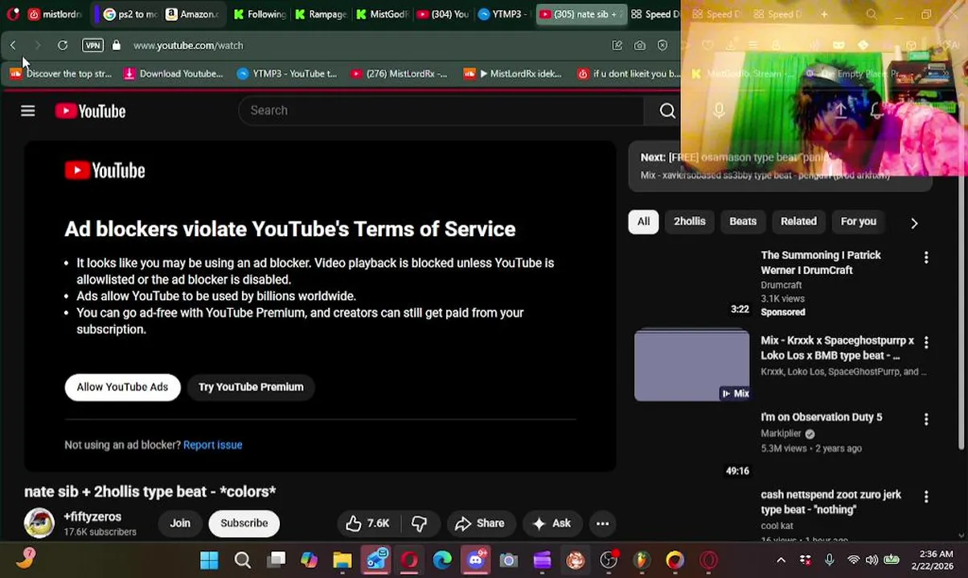Open the Report issue link
Viewport: 968px width, 578px height.
[212, 445]
